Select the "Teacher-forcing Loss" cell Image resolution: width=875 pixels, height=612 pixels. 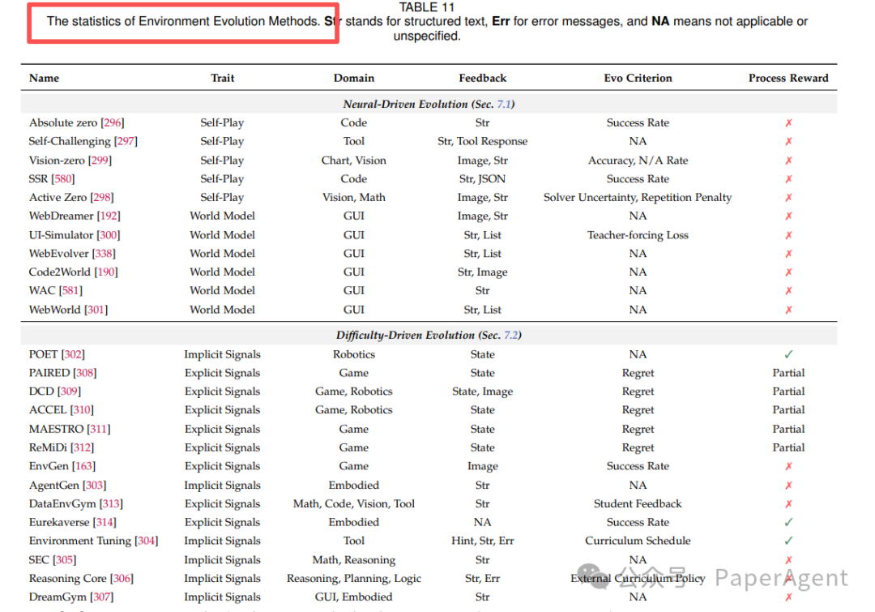638,235
